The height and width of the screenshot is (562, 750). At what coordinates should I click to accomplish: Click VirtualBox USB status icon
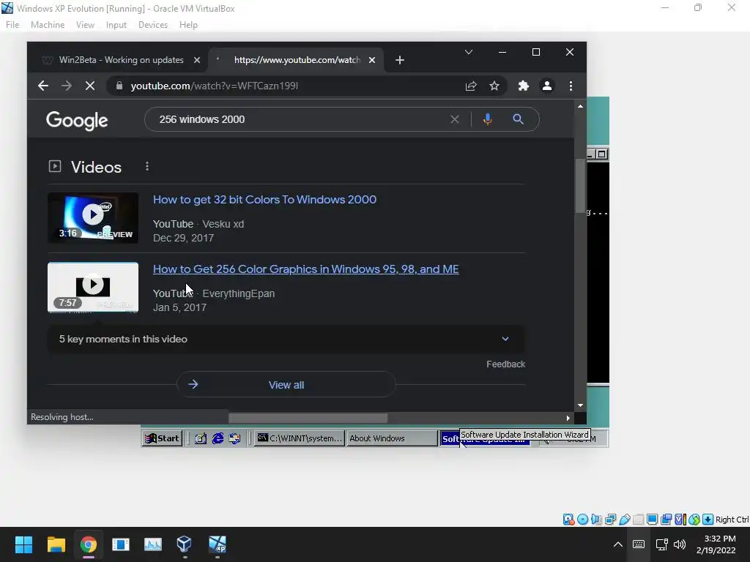pyautogui.click(x=624, y=520)
